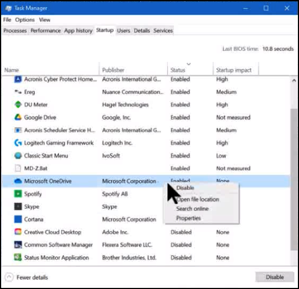Switch to the Performance tab
Screen dimensions: 299x289
coord(46,30)
